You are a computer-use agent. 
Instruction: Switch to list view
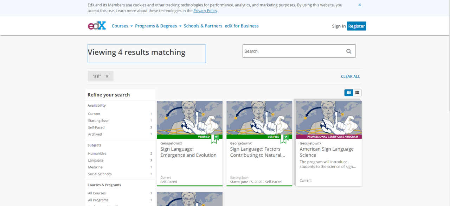[x=357, y=93]
